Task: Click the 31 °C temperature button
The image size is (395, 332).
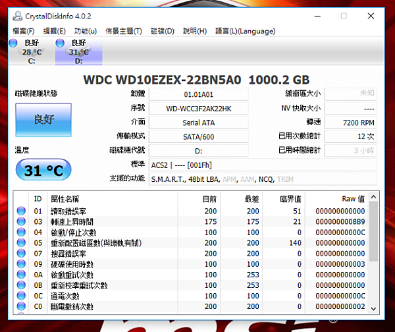Action: [x=43, y=170]
